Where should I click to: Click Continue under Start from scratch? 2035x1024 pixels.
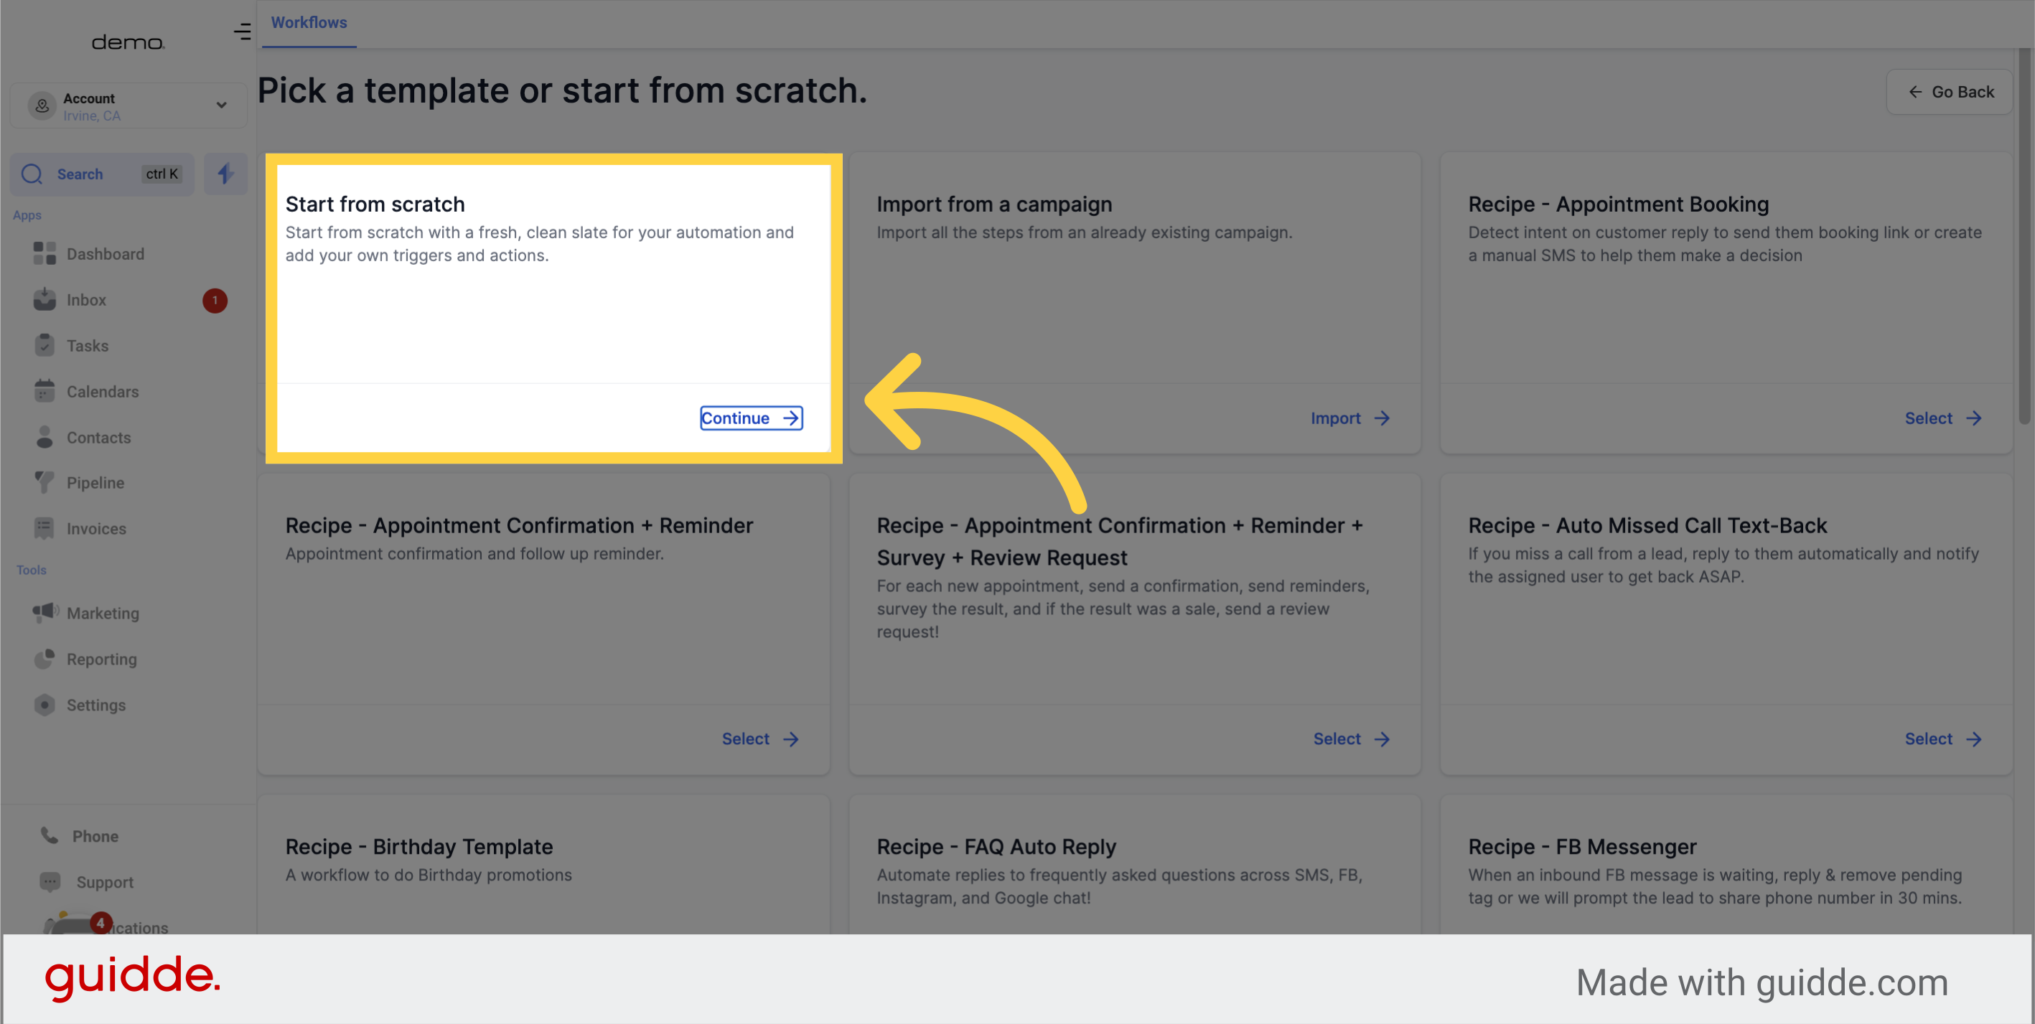coord(751,418)
